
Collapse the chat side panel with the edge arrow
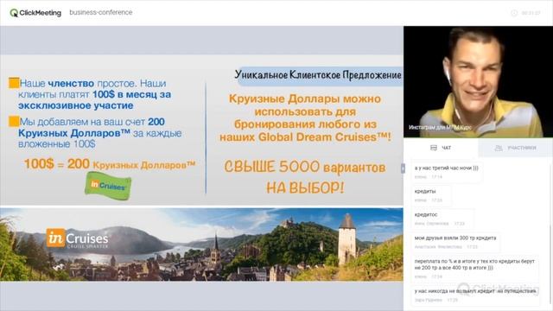[x=403, y=168]
